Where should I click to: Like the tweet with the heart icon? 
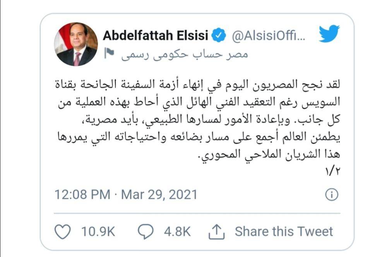(63, 231)
